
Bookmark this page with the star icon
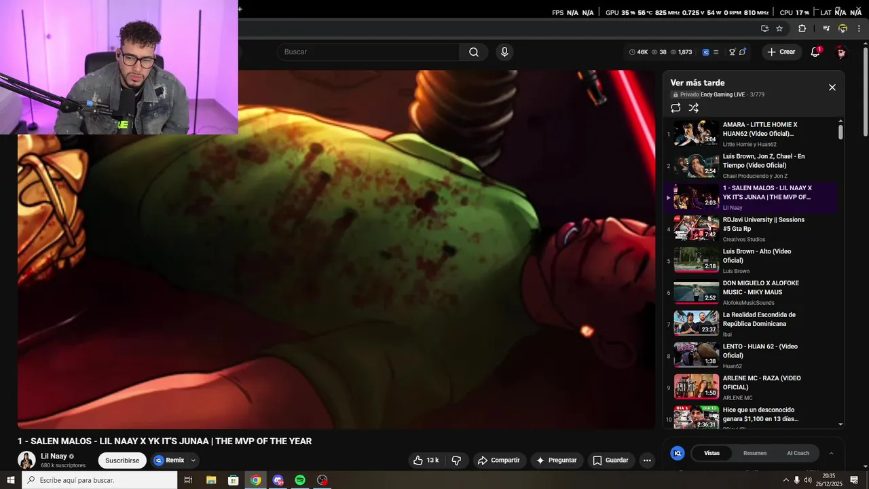779,29
